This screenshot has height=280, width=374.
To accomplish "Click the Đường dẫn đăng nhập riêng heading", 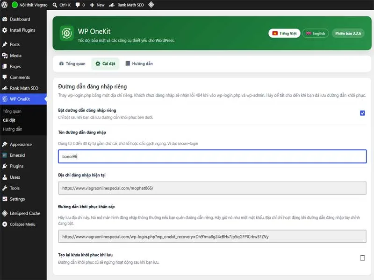I will 93,86.
